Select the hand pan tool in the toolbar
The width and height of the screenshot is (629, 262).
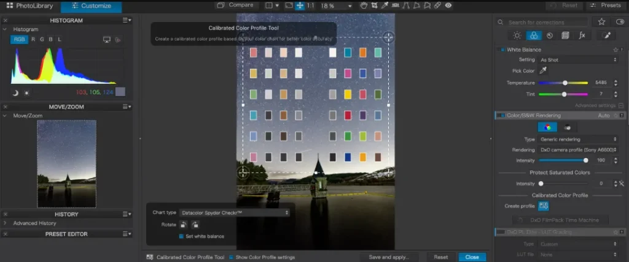point(364,6)
